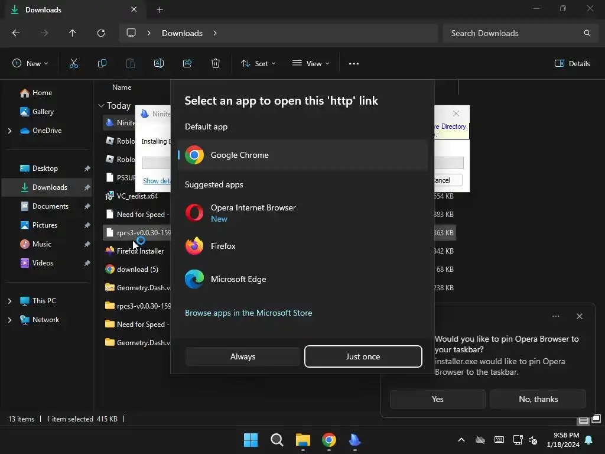This screenshot has height=454, width=605.
Task: Open the View dropdown
Action: 311,63
